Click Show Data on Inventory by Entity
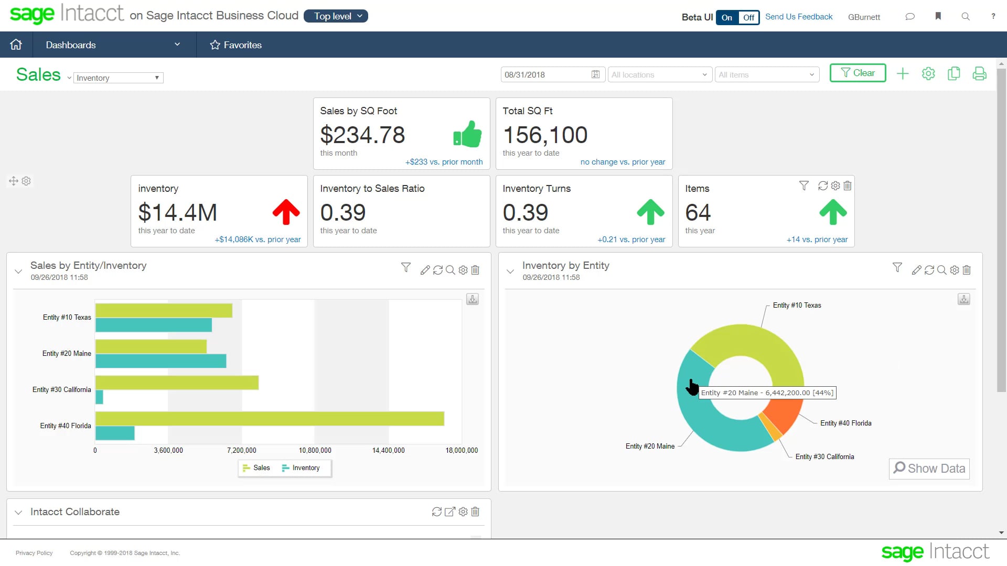The width and height of the screenshot is (1007, 566). coord(928,468)
